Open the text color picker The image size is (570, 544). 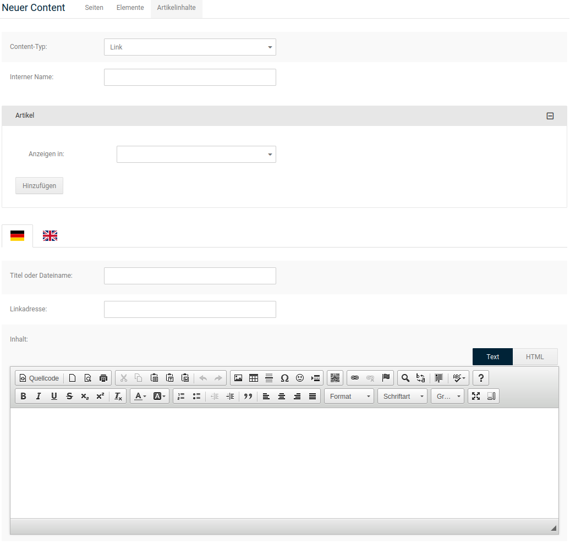coord(140,396)
